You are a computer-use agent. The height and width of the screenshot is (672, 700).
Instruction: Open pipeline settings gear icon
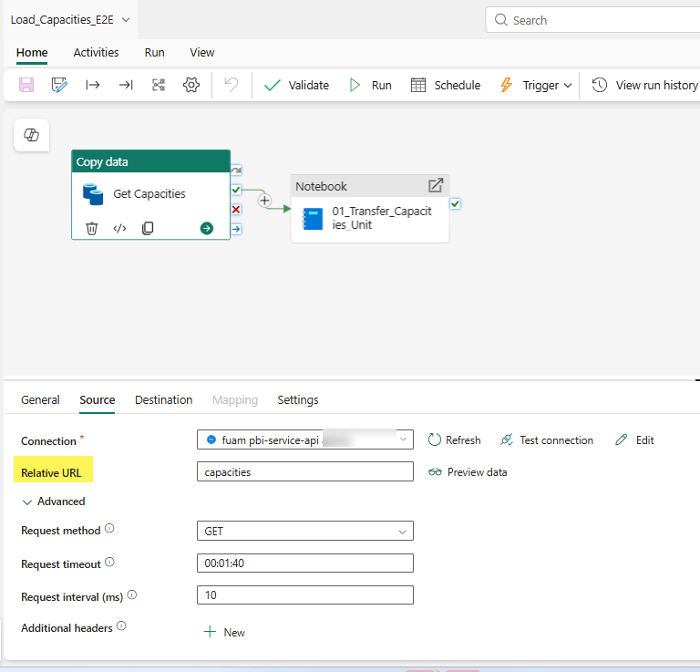(190, 85)
